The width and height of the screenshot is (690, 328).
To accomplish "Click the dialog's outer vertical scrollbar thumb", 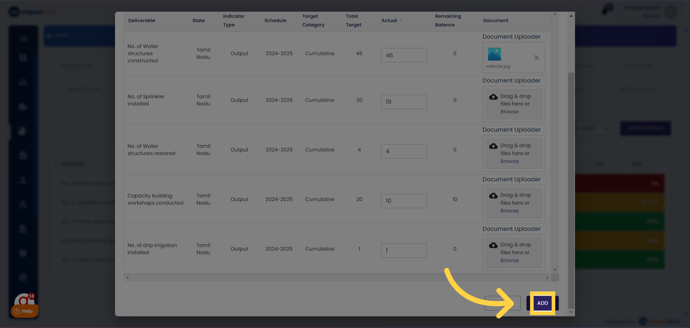I will point(571,190).
